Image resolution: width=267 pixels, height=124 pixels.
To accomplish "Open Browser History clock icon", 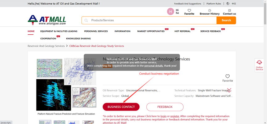I will (x=210, y=10).
